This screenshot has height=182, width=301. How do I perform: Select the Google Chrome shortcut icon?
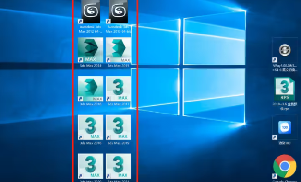[285, 166]
